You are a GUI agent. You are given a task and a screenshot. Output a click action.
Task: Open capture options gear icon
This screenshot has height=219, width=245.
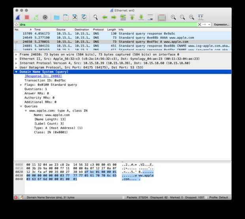45,17
